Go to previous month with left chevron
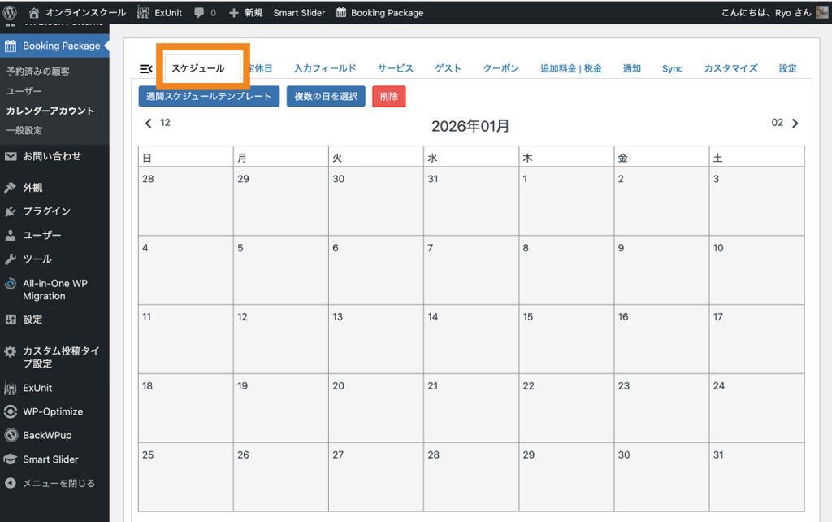The height and width of the screenshot is (522, 832). tap(148, 124)
